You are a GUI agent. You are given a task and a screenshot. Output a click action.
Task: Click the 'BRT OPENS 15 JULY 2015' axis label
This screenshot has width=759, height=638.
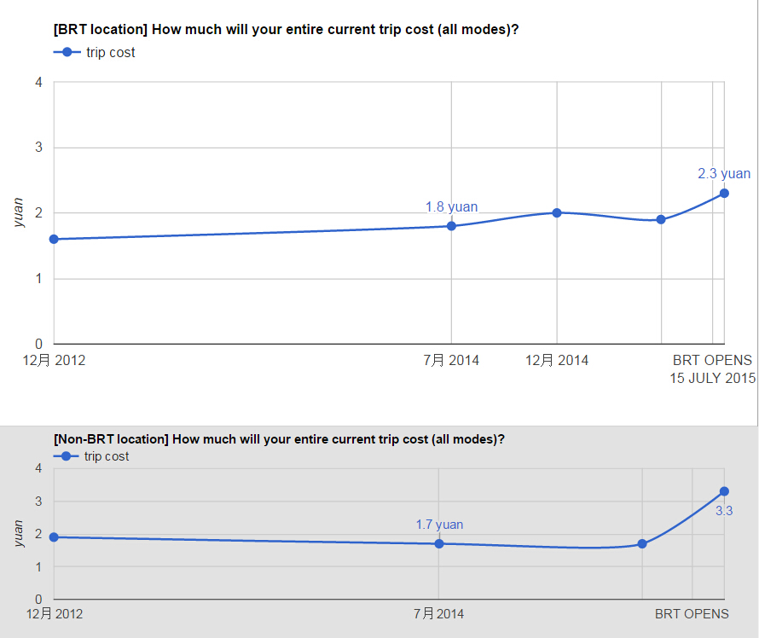tap(712, 368)
